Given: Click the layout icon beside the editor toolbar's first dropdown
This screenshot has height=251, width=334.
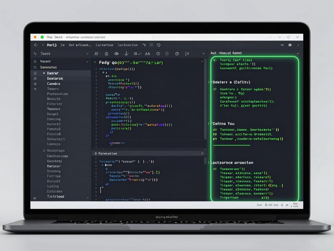Looking at the screenshot, I should coord(96,54).
